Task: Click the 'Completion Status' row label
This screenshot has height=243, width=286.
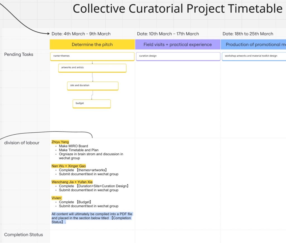Action: tap(23, 235)
